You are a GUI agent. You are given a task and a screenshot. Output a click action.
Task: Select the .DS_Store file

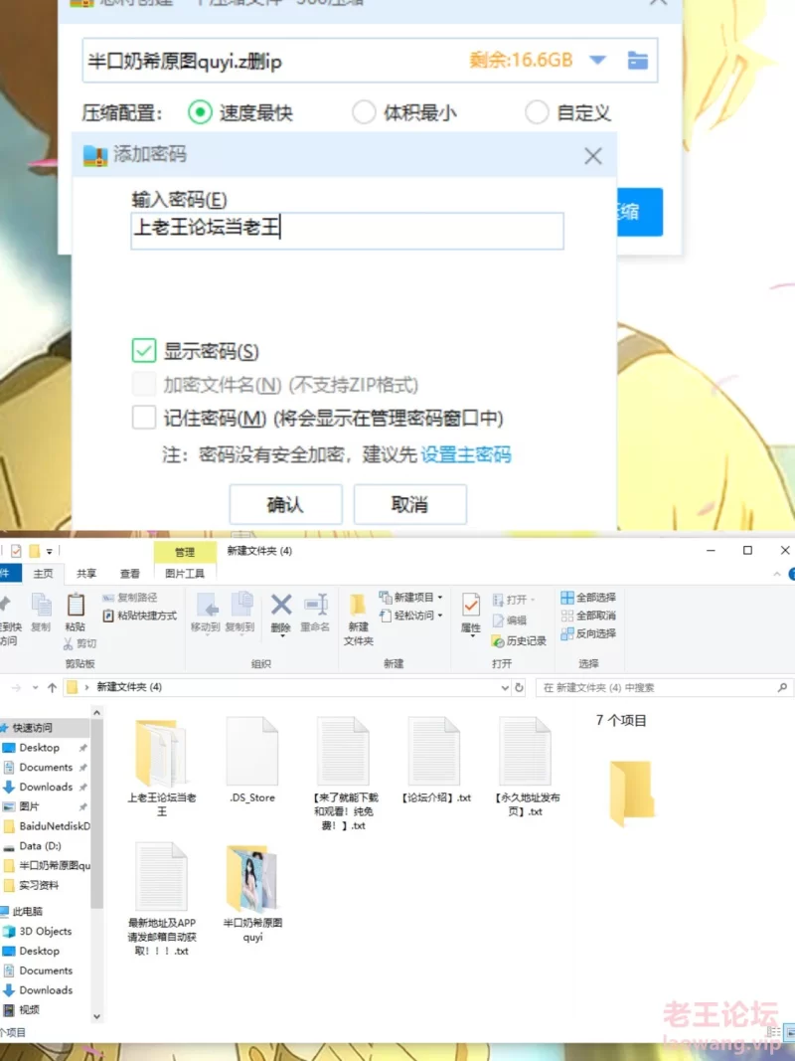pos(252,762)
